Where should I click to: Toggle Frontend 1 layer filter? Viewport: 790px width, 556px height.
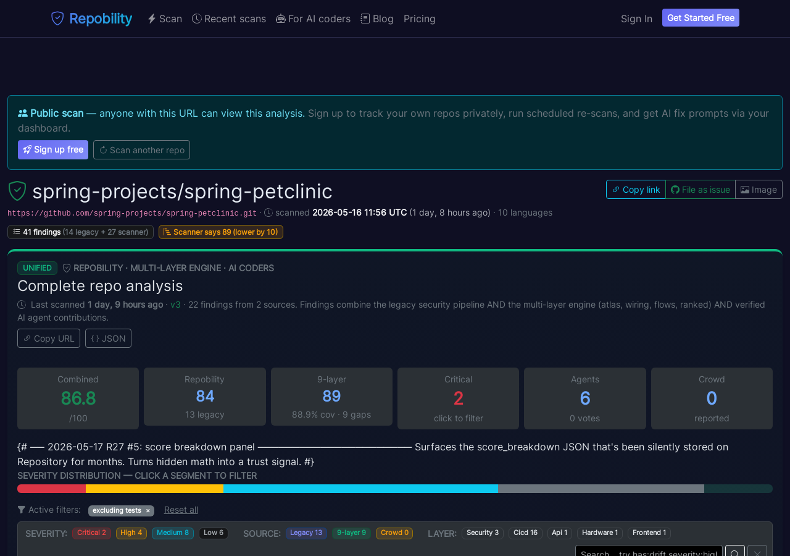point(649,533)
